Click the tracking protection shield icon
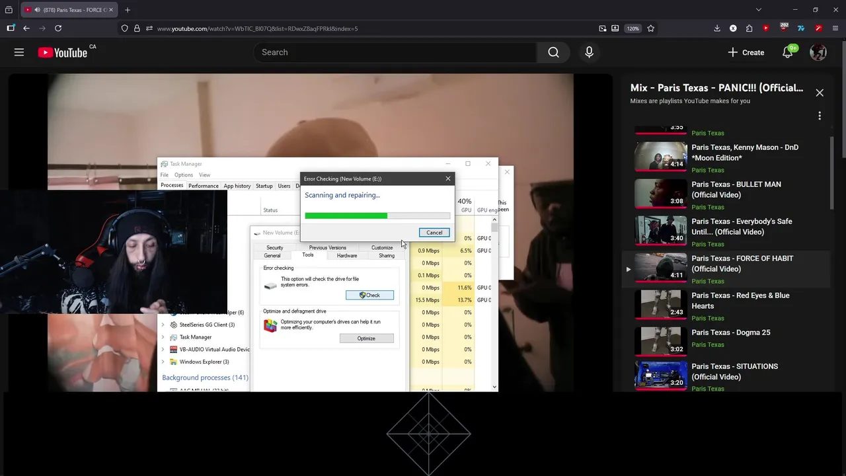 click(x=124, y=28)
